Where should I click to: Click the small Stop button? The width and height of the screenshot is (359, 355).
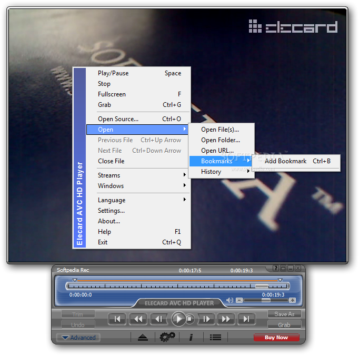[190, 319]
